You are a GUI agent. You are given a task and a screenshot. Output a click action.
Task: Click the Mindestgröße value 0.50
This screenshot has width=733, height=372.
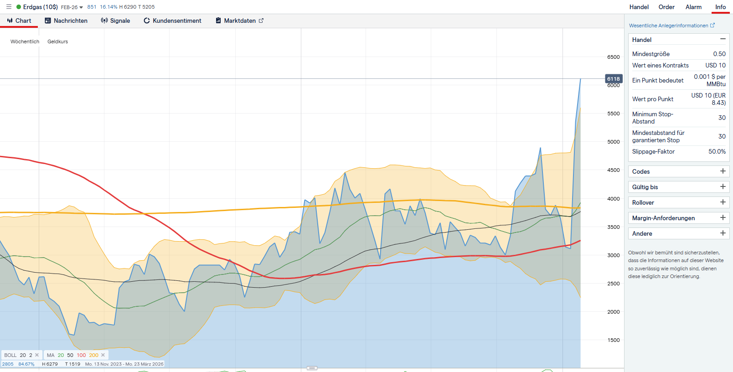click(719, 54)
